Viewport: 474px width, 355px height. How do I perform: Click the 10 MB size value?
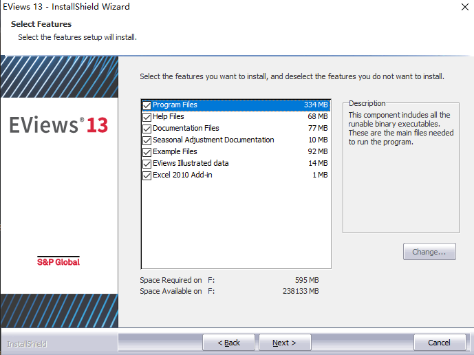point(318,140)
